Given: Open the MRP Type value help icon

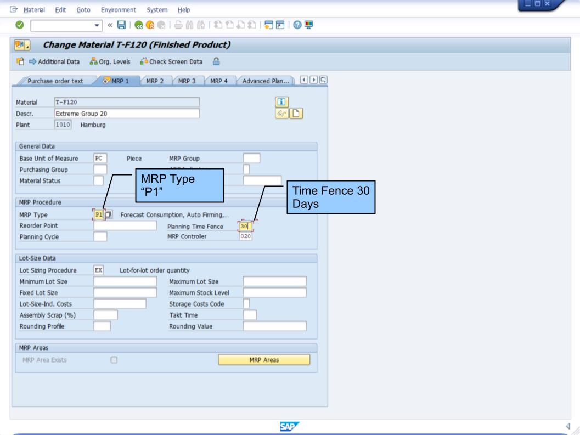Looking at the screenshot, I should pyautogui.click(x=109, y=214).
